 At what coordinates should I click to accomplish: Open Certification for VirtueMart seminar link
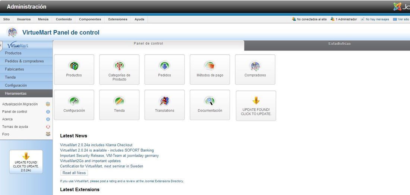[101, 166]
